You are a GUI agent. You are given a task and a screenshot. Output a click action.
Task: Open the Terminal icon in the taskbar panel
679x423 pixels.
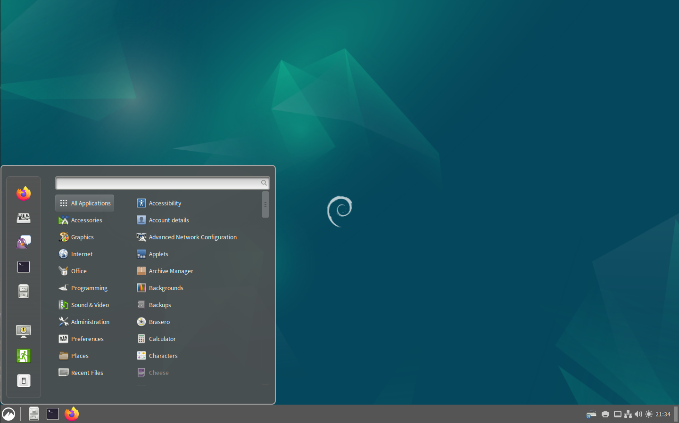point(53,414)
